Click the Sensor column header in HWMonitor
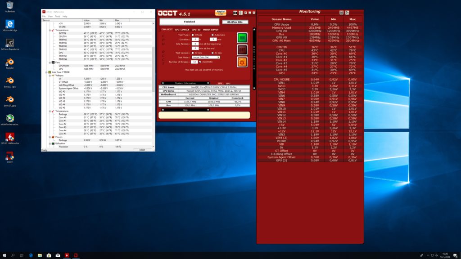 pyautogui.click(x=62, y=20)
